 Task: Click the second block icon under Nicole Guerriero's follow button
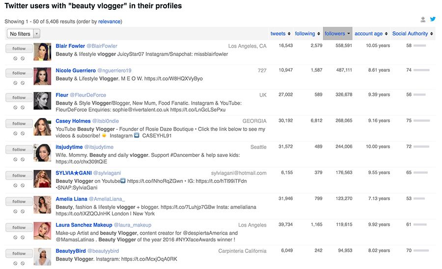pyautogui.click(x=23, y=83)
